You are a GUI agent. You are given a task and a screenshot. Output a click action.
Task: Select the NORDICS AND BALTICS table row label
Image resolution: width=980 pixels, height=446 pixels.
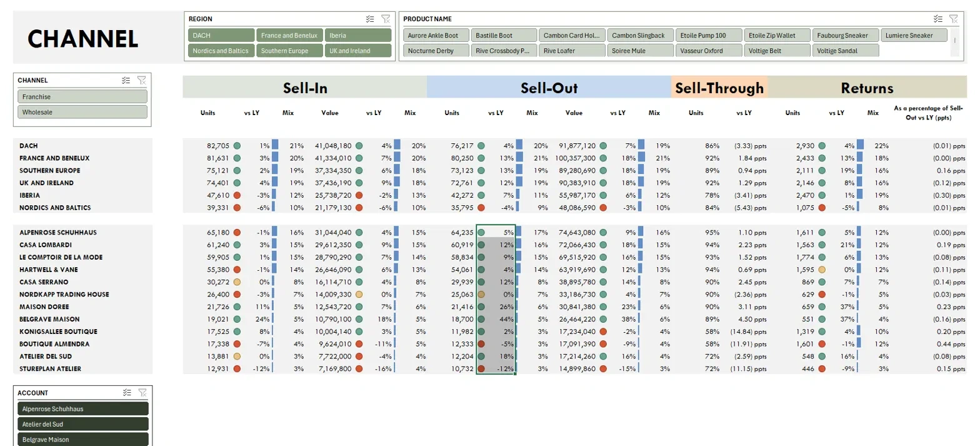(x=55, y=208)
